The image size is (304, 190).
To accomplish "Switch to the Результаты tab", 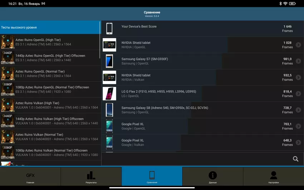I will 91,177.
